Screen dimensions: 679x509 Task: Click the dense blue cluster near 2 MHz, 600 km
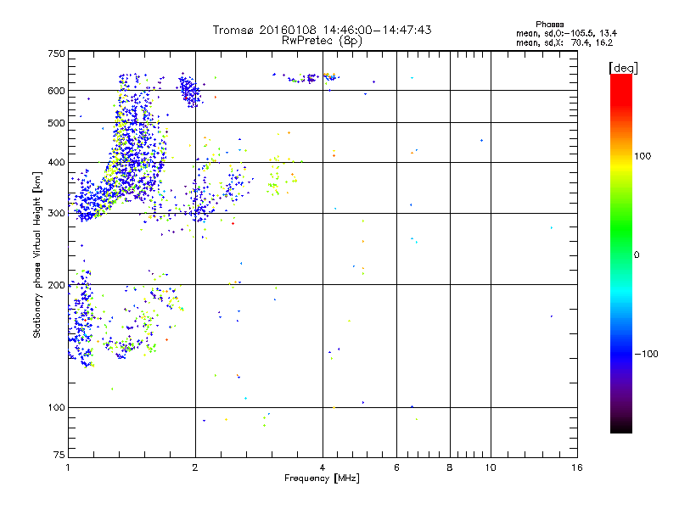click(x=189, y=90)
